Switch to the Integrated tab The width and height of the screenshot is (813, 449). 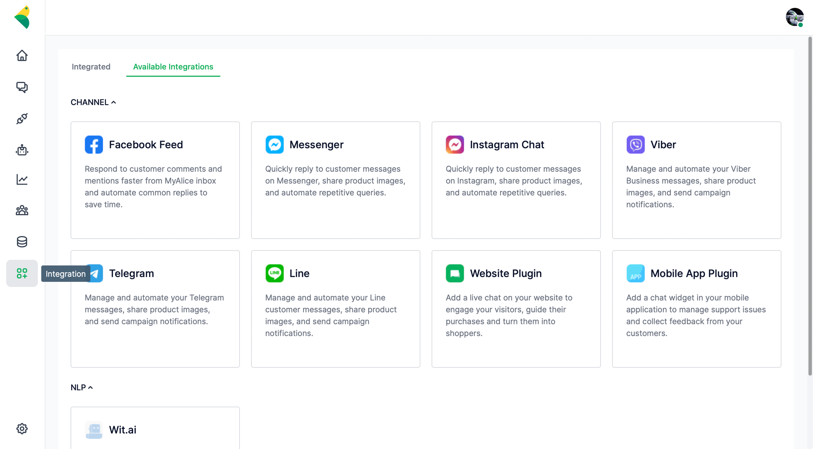tap(91, 67)
